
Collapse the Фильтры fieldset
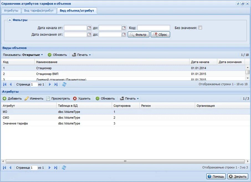(x=10, y=20)
